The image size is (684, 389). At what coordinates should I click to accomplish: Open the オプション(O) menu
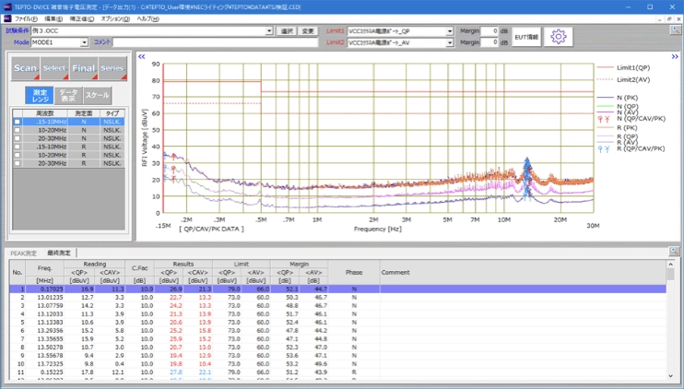(x=115, y=18)
